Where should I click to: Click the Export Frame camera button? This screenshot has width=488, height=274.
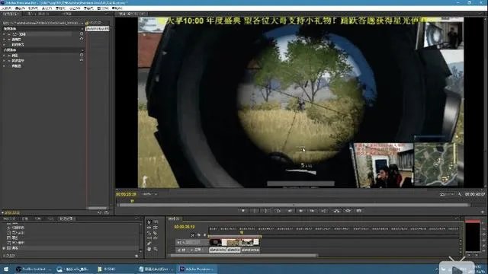click(x=359, y=211)
